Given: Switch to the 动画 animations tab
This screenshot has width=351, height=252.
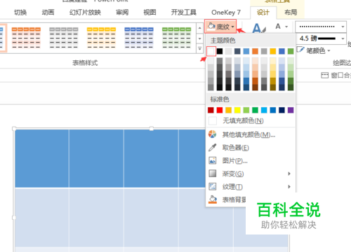Looking at the screenshot, I should 48,13.
